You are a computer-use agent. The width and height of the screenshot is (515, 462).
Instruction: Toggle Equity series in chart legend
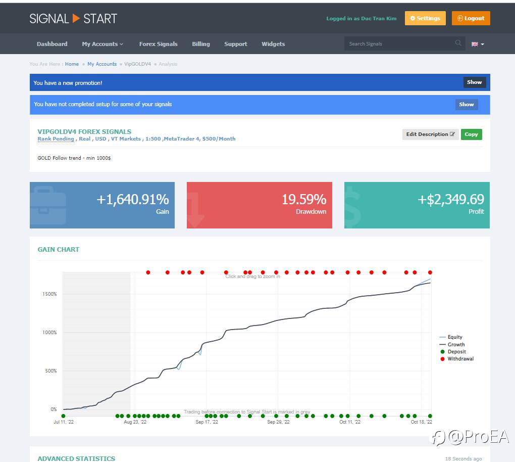point(451,337)
